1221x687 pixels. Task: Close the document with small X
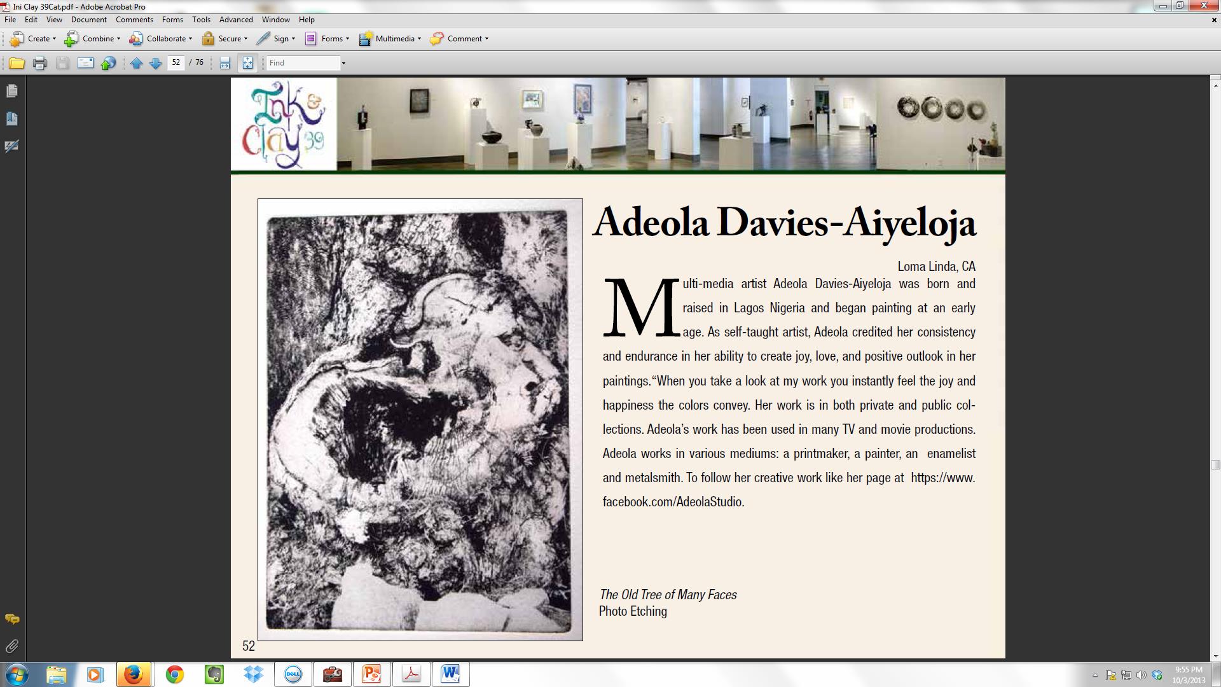[1214, 20]
